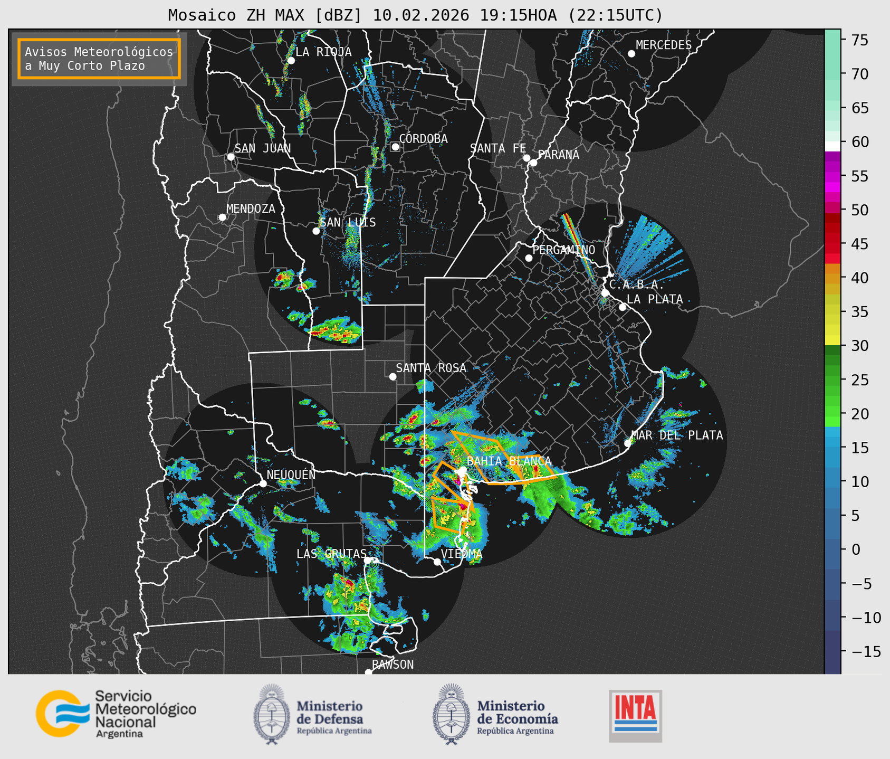Click the Mosaico ZH MAX title text
This screenshot has width=890, height=759.
click(x=415, y=15)
